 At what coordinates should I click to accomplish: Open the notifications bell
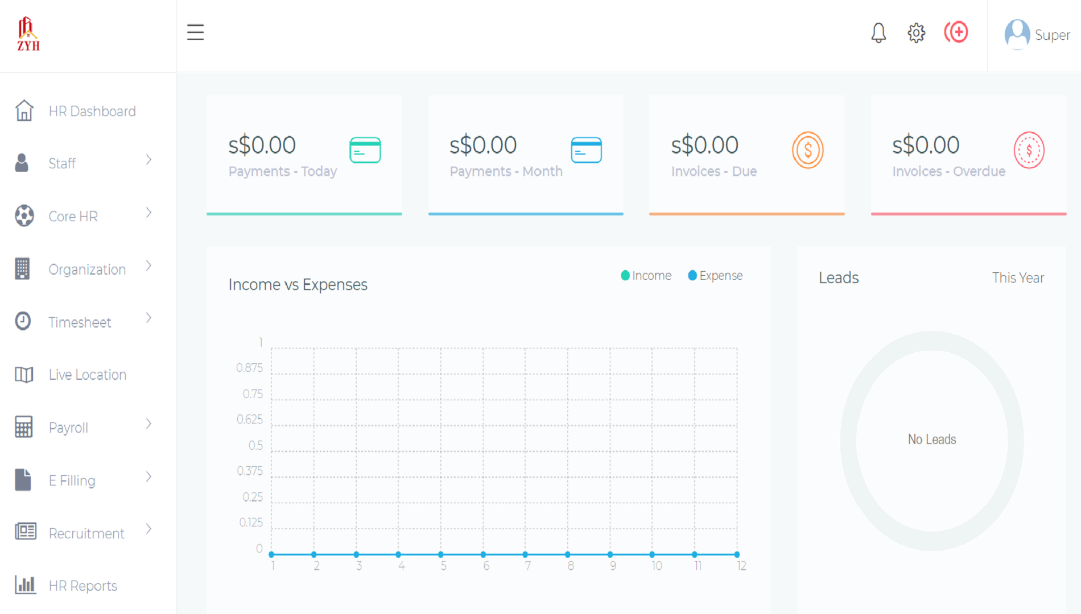point(878,33)
